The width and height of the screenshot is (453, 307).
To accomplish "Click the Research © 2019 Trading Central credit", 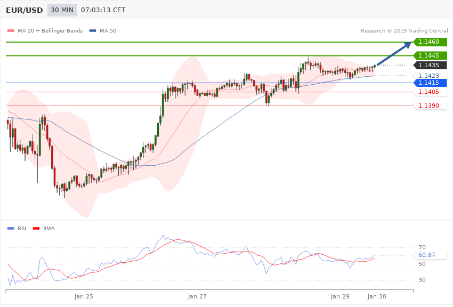I will point(404,30).
